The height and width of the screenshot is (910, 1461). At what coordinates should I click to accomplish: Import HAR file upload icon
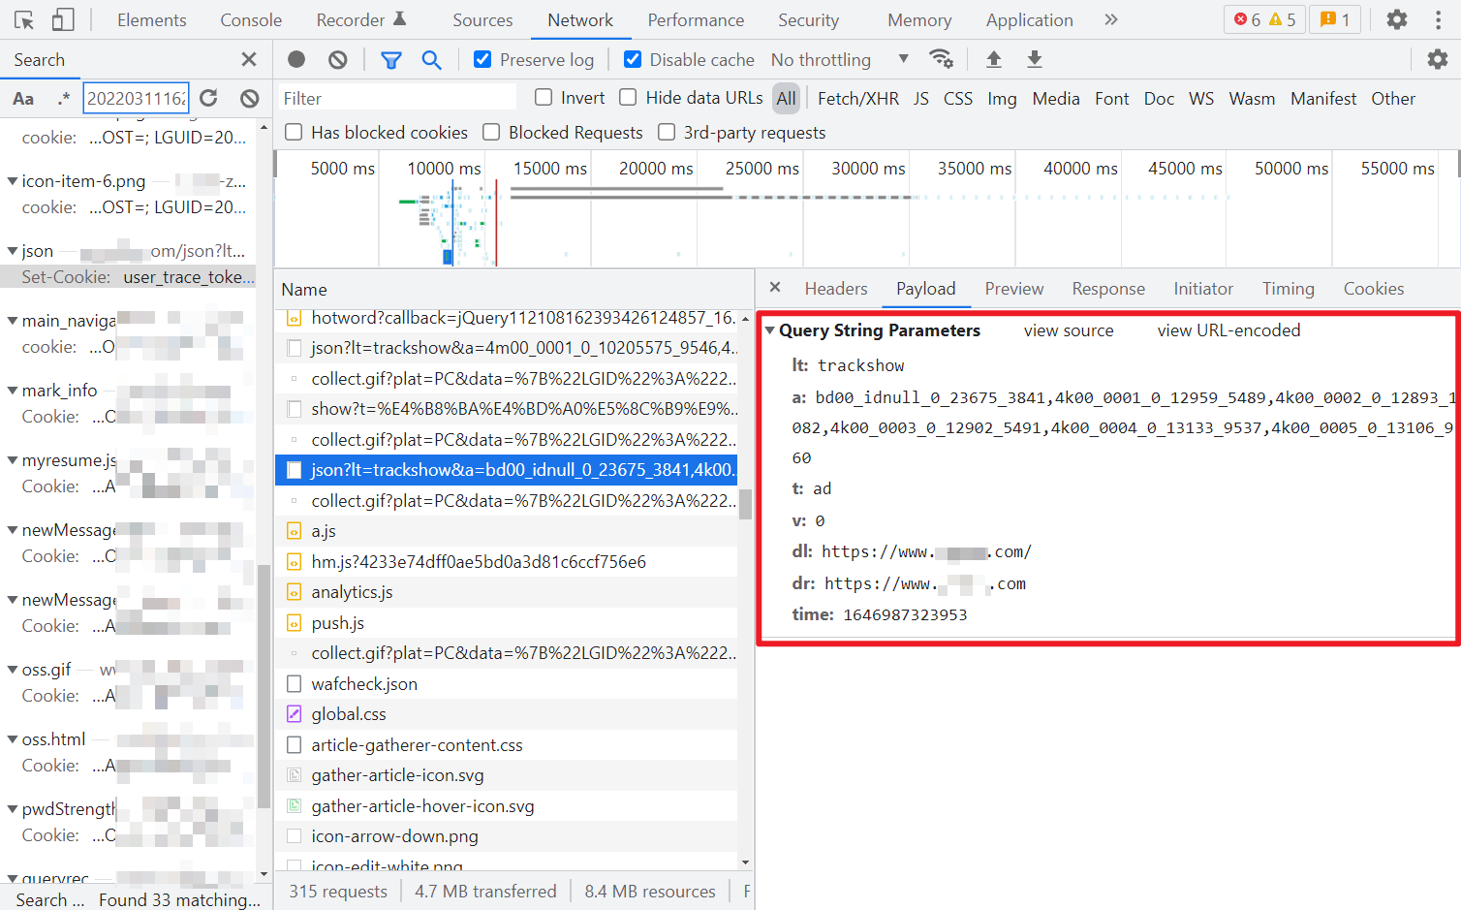994,59
